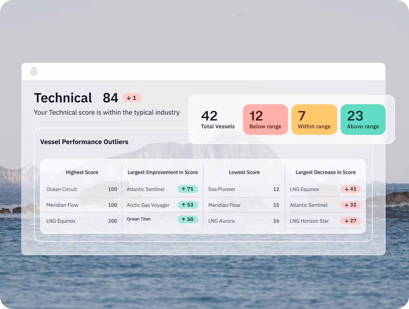409x309 pixels.
Task: Click Ocean Circuit in the Highest Score list
Action: pos(62,189)
